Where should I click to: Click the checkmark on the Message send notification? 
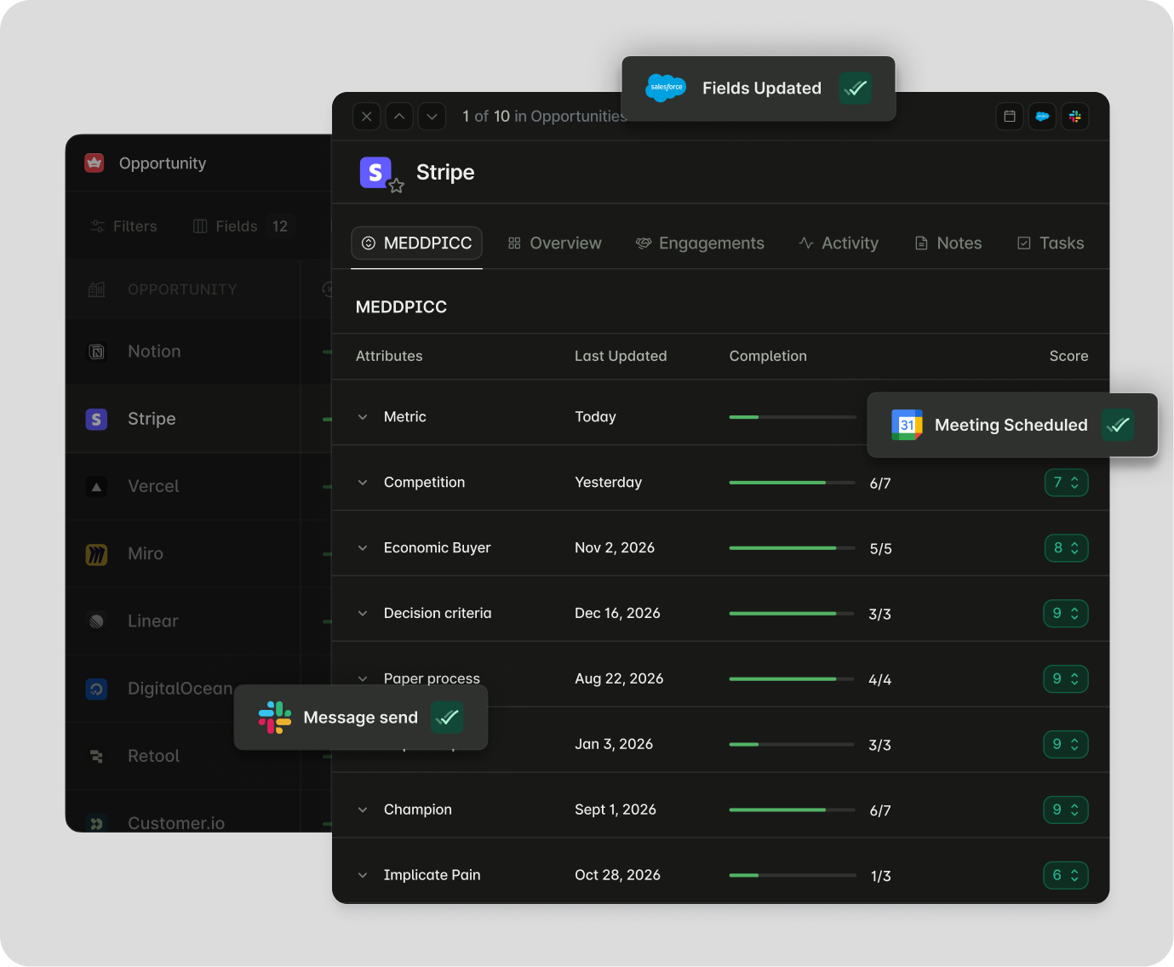tap(447, 718)
